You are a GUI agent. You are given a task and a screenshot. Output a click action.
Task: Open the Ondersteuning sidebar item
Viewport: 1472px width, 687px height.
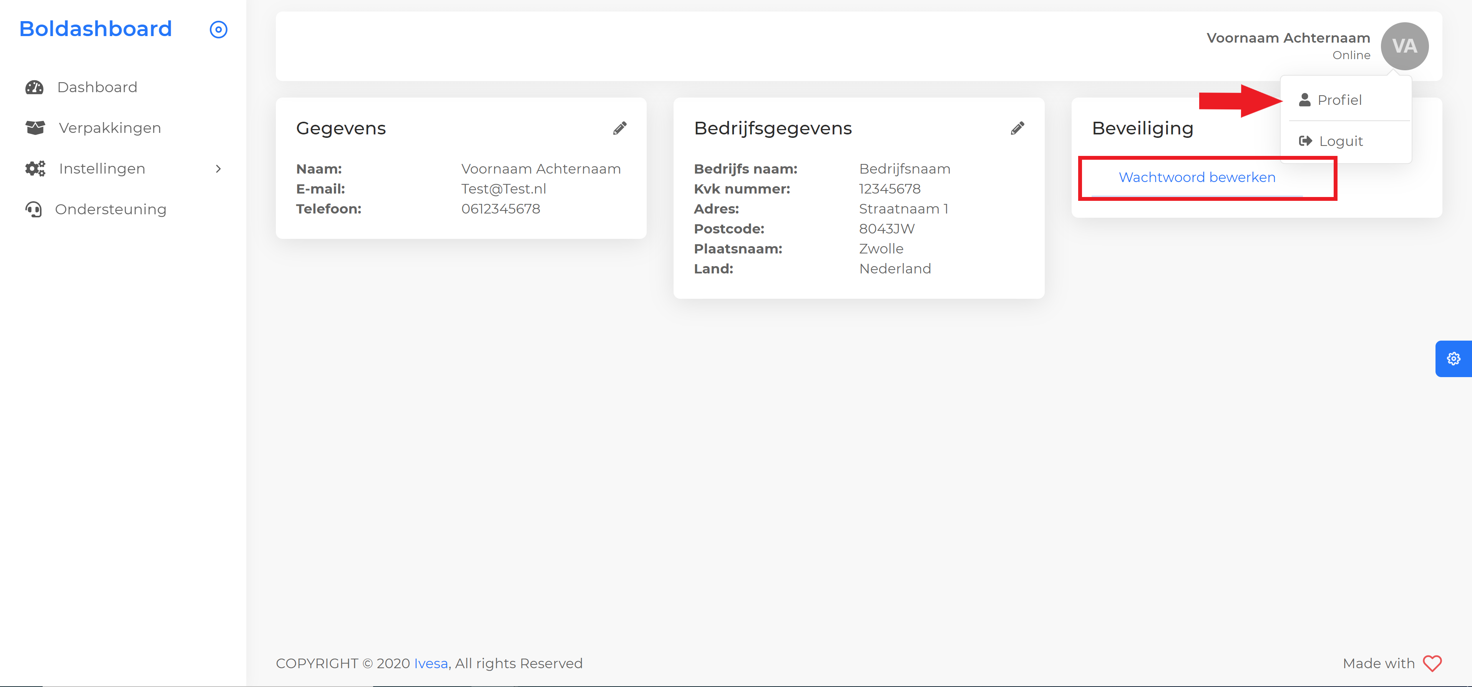point(110,210)
